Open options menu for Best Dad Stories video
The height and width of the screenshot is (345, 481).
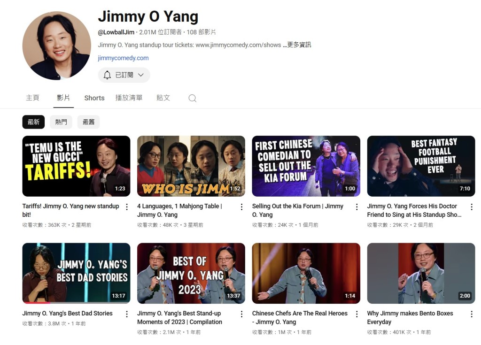click(127, 314)
